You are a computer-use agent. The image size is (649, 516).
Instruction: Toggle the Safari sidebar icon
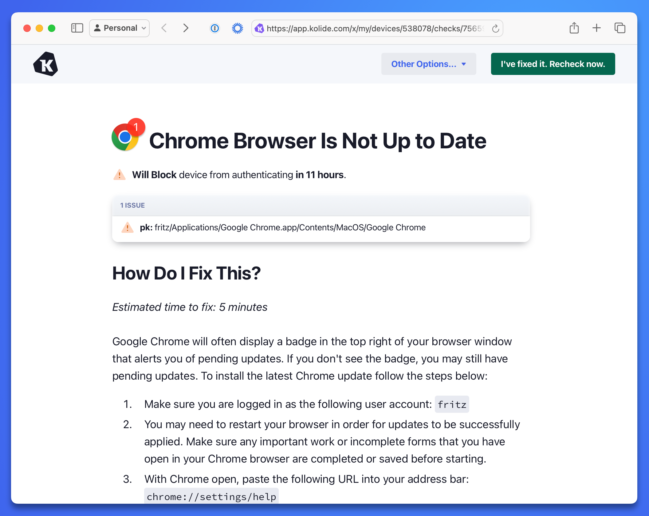(77, 28)
